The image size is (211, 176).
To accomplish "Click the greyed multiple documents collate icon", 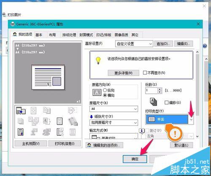I will [x=33, y=121].
